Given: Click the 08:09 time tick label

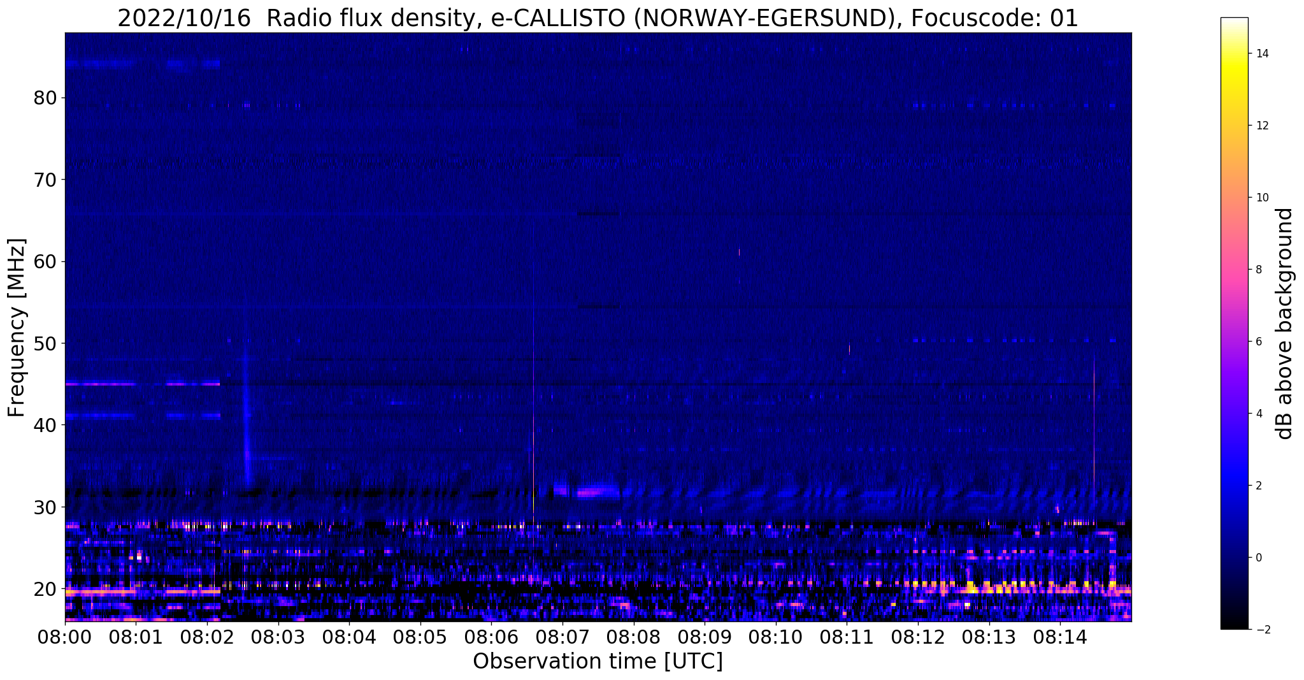Looking at the screenshot, I should pyautogui.click(x=705, y=637).
